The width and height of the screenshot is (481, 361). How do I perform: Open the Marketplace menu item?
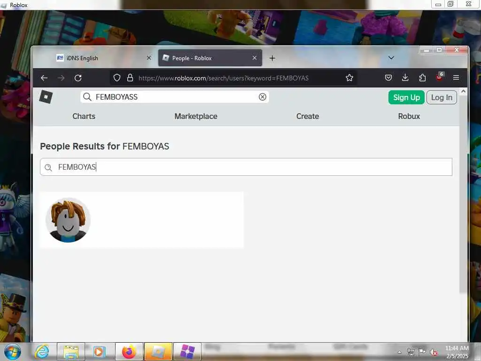pyautogui.click(x=196, y=117)
